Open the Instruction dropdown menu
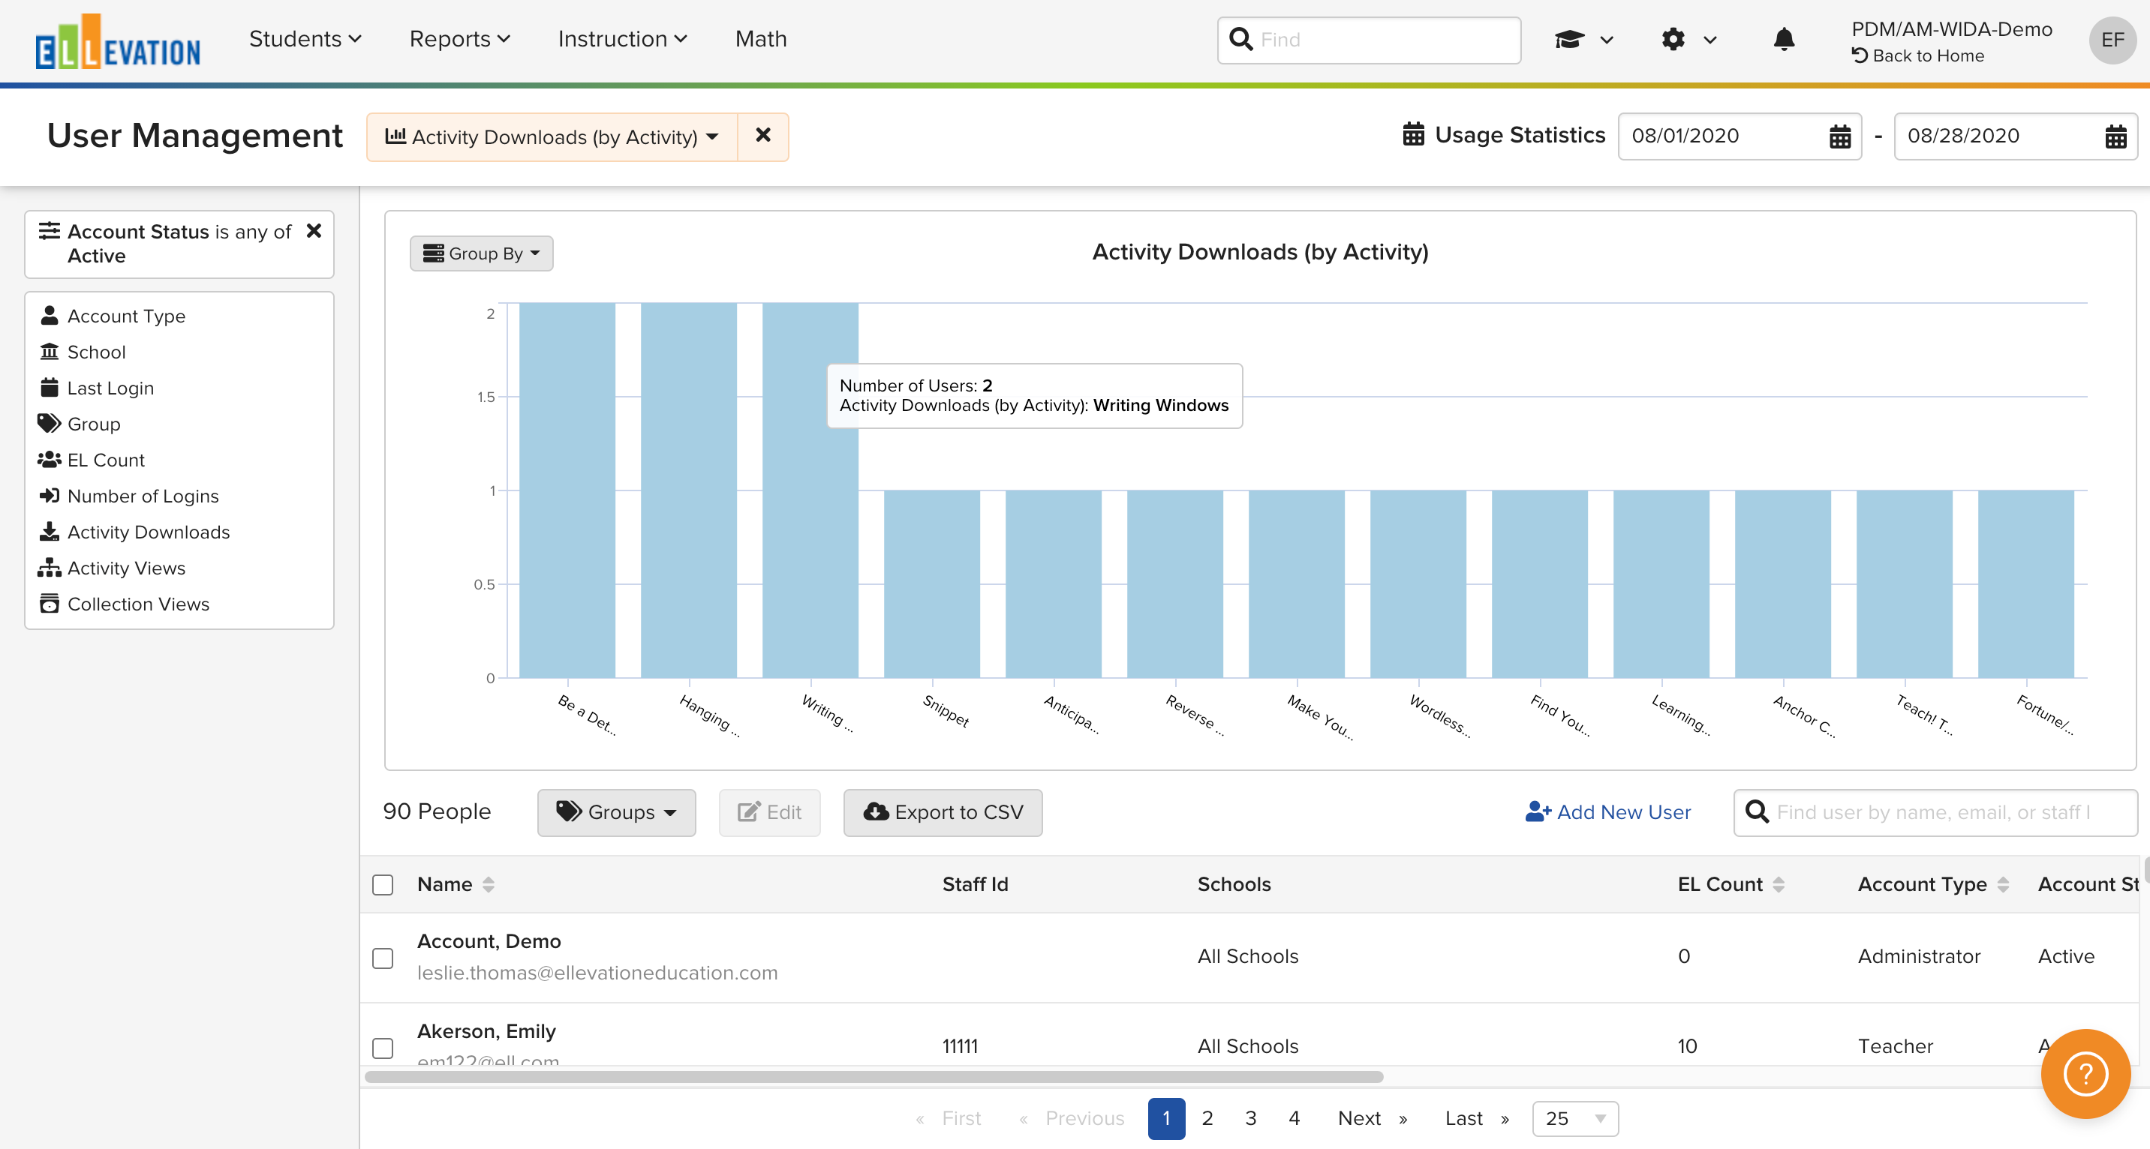The width and height of the screenshot is (2150, 1149). pyautogui.click(x=623, y=39)
